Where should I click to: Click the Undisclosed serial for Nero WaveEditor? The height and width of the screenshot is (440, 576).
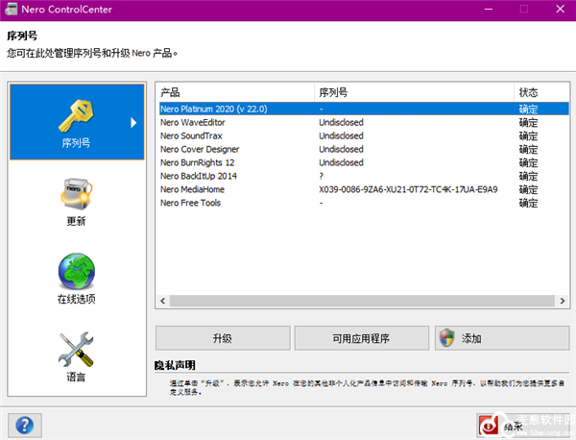pos(341,122)
